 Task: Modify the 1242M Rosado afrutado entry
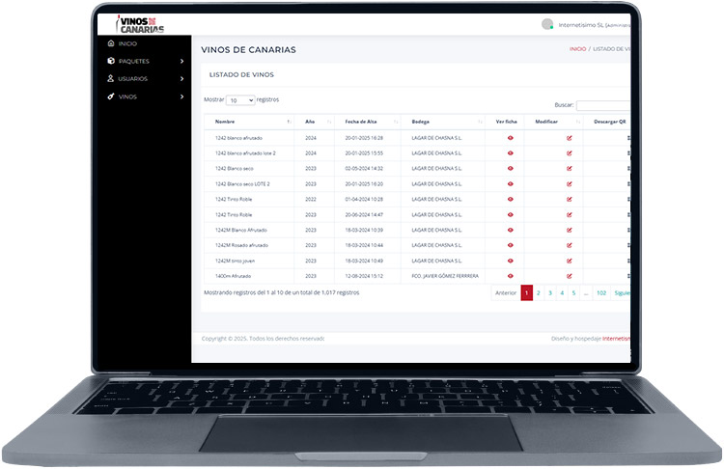(570, 245)
